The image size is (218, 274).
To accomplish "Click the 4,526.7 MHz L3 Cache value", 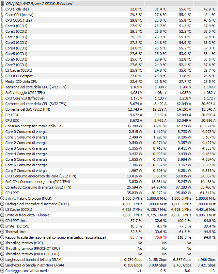I will click(132, 210).
